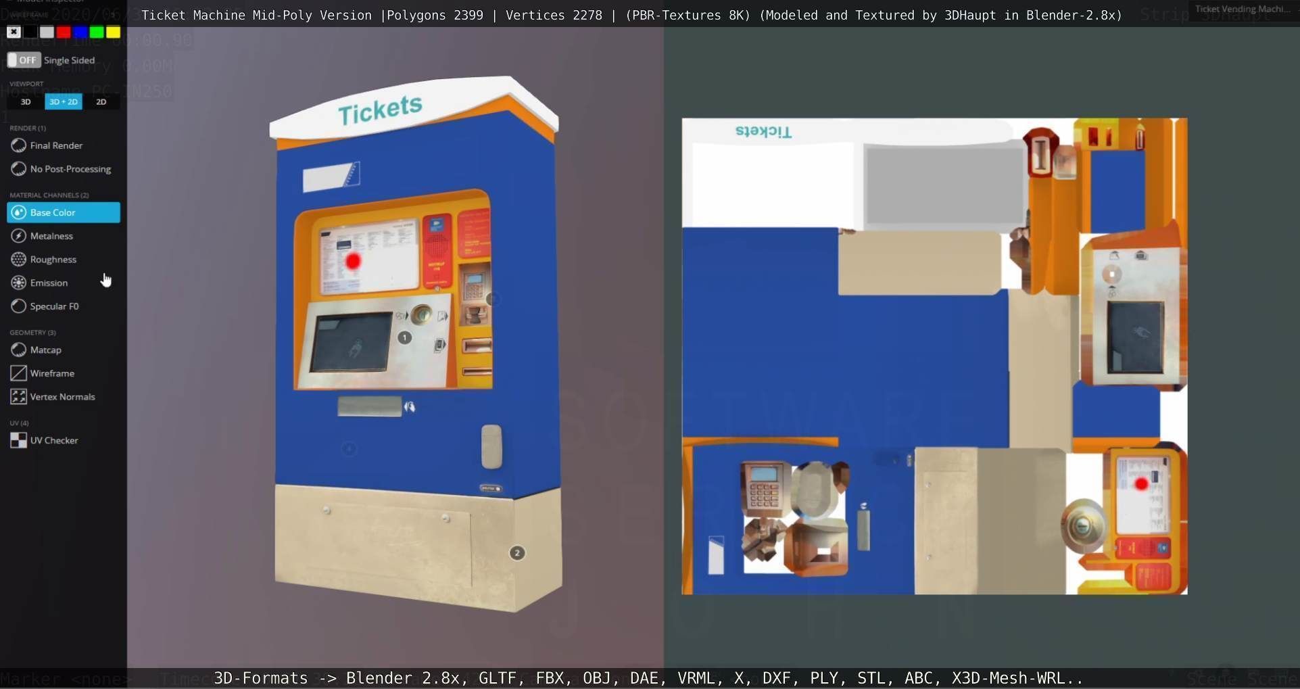This screenshot has width=1300, height=689.
Task: Pick the red wireframe color swatch
Action: pos(64,32)
